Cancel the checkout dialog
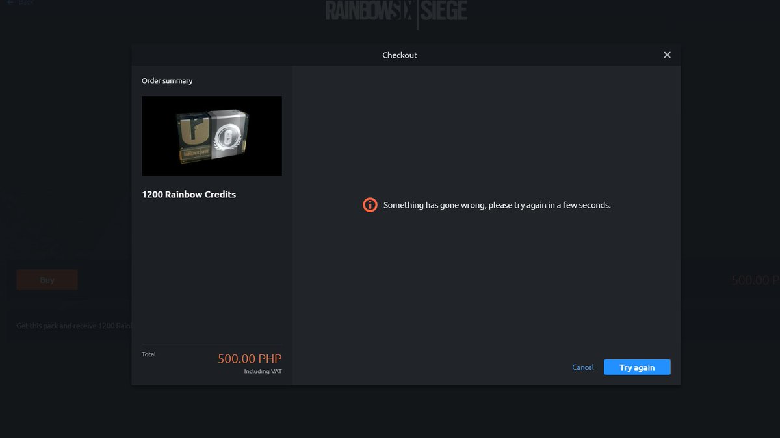 (583, 367)
